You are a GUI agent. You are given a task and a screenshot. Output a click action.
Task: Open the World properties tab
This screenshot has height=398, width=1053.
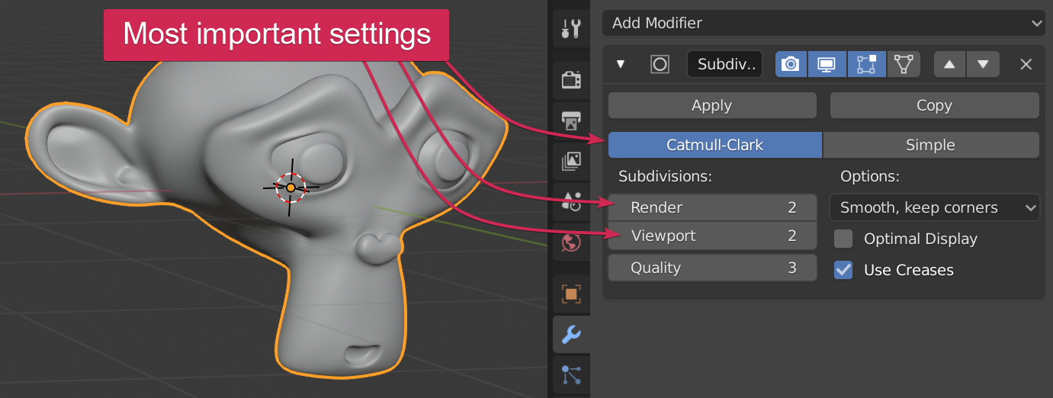(x=571, y=242)
